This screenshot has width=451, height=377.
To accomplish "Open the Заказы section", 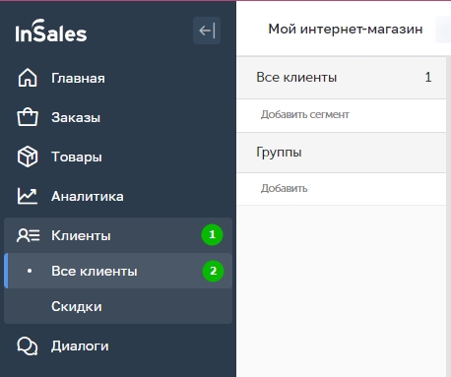I will (118, 117).
